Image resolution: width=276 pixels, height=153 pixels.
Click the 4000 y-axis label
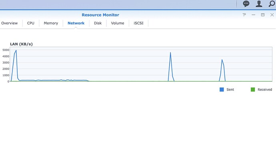(6, 56)
